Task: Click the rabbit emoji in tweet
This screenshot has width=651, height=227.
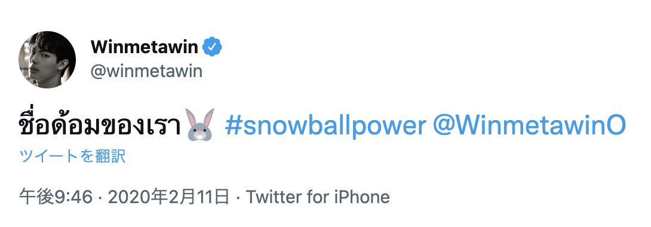Action: point(200,124)
